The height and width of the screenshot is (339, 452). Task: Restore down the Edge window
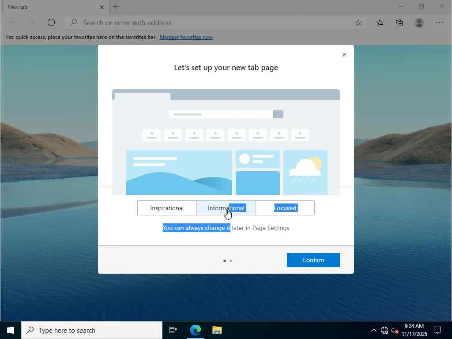click(x=422, y=6)
